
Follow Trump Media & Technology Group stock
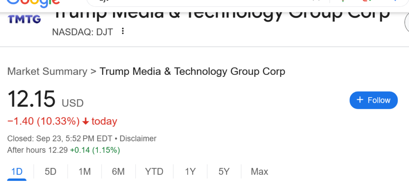(373, 100)
